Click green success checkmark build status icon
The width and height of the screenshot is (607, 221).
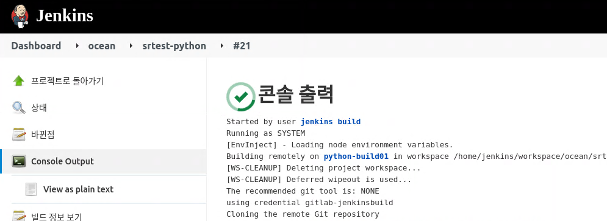241,97
